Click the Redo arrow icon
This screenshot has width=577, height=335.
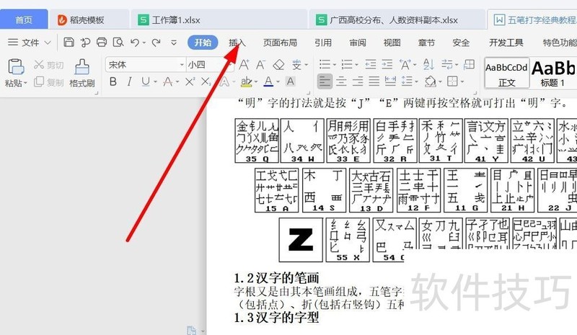pyautogui.click(x=156, y=43)
